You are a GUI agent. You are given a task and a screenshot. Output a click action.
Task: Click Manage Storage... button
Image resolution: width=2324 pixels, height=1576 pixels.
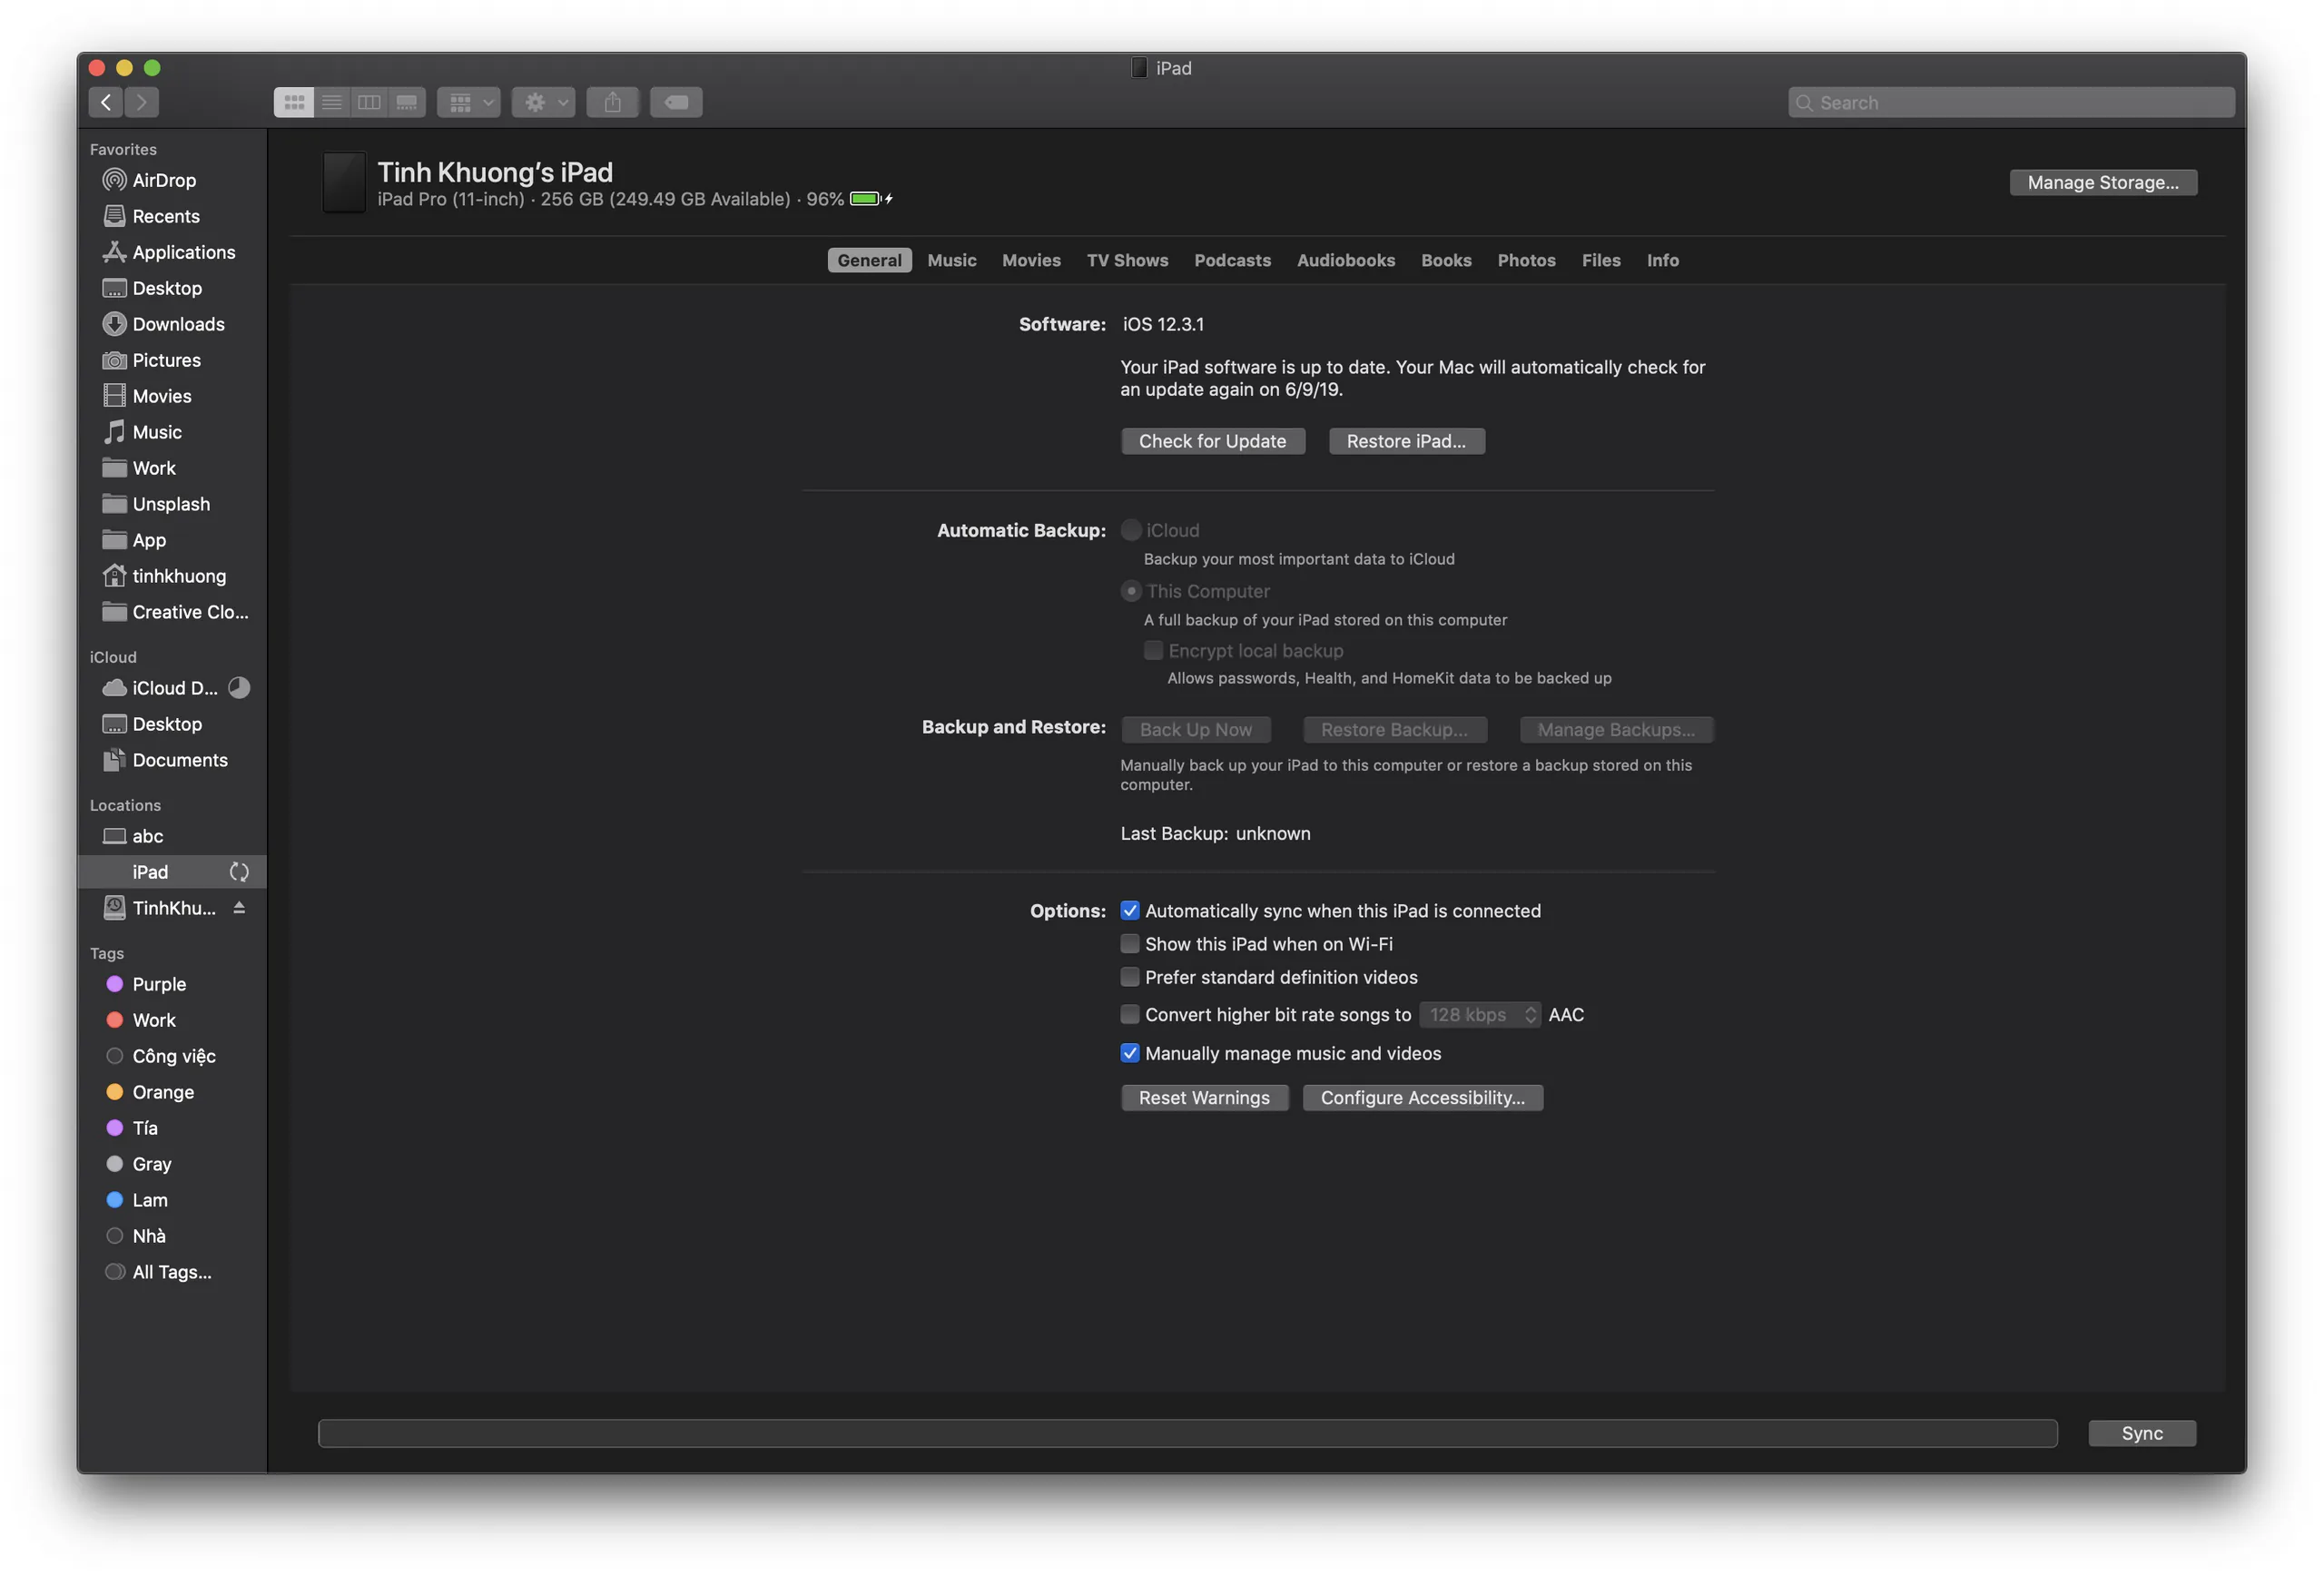pos(2103,182)
